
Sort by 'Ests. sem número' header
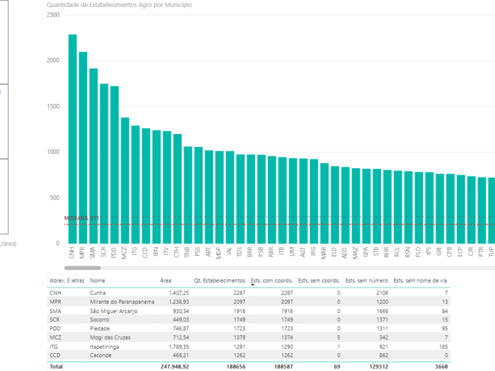click(x=366, y=281)
